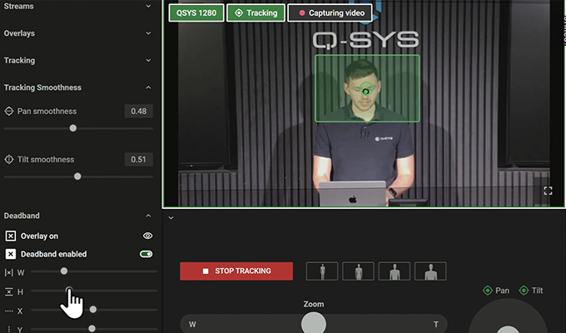Click the Streams heading label

click(x=19, y=6)
